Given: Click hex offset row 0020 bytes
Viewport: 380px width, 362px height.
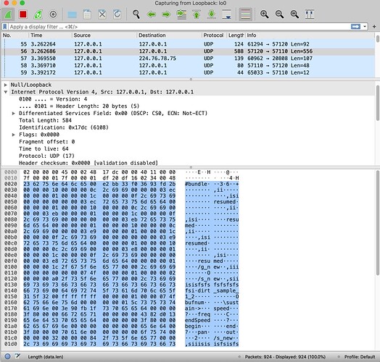Looking at the screenshot, I should click(x=99, y=184).
